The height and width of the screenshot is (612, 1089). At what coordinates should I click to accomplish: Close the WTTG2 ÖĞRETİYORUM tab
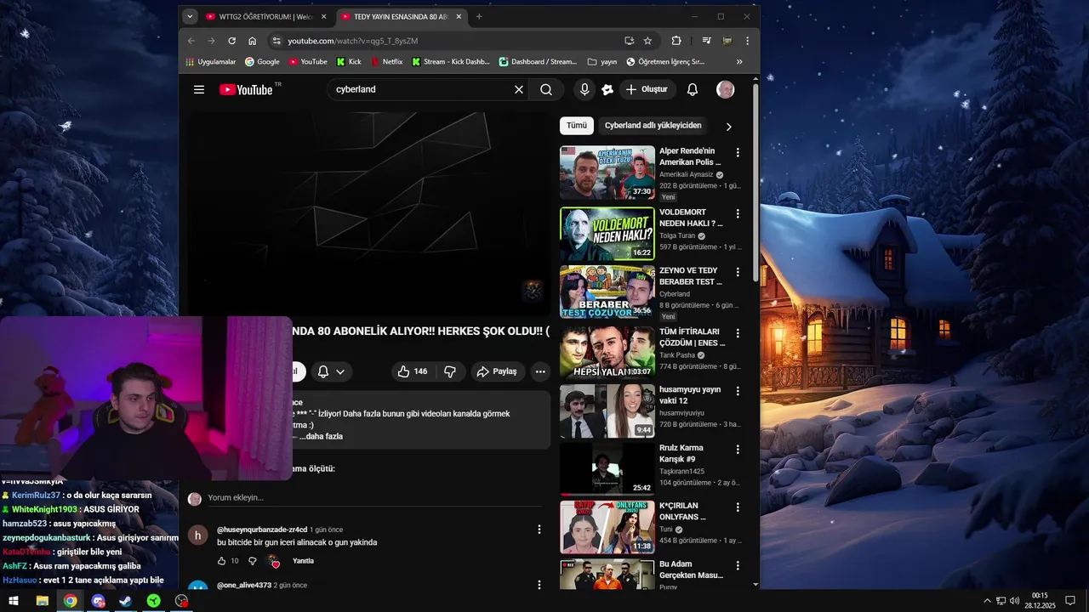tap(323, 16)
